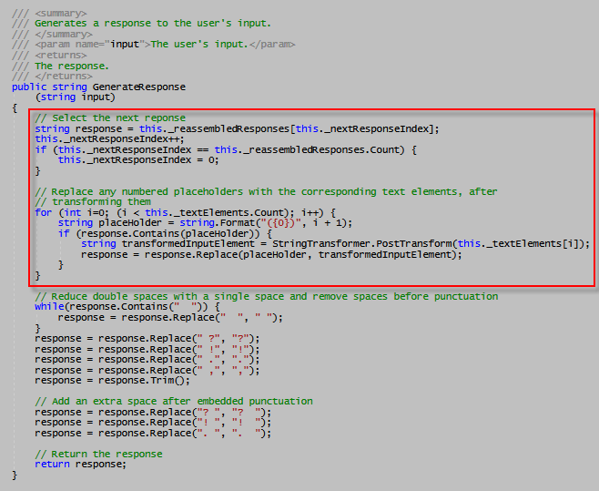The height and width of the screenshot is (491, 599).
Task: Click the 'this._nextResponseIndex = 0;' assignment
Action: tap(138, 159)
